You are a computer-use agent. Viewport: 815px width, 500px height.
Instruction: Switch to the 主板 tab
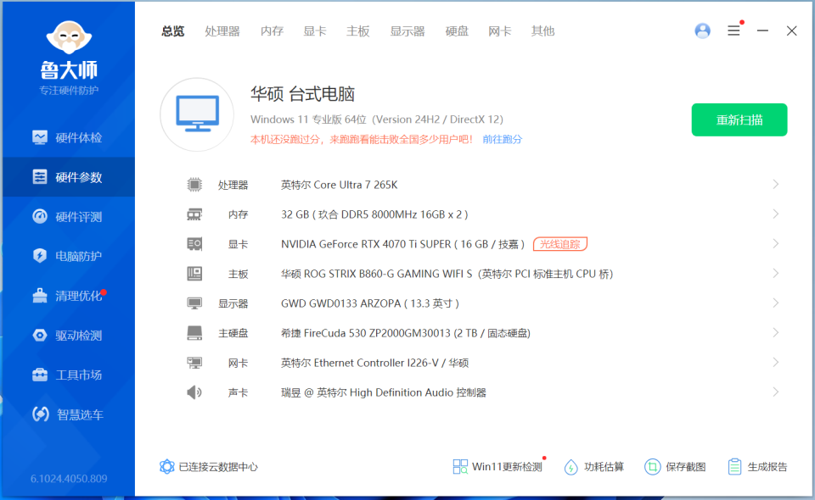(358, 31)
